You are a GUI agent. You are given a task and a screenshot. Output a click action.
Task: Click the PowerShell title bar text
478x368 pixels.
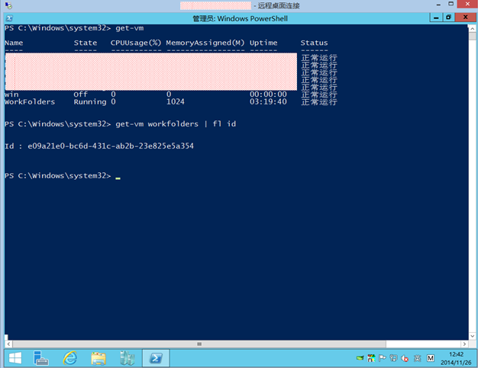pyautogui.click(x=237, y=17)
